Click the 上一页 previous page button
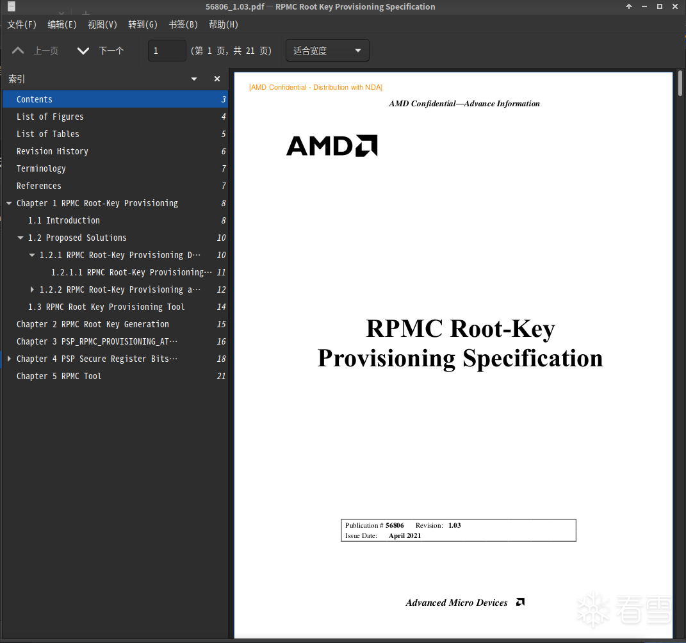Screen dimensions: 686x643 coord(36,51)
